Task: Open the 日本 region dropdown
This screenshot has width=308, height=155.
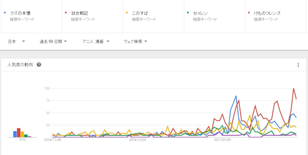Action: [17, 41]
